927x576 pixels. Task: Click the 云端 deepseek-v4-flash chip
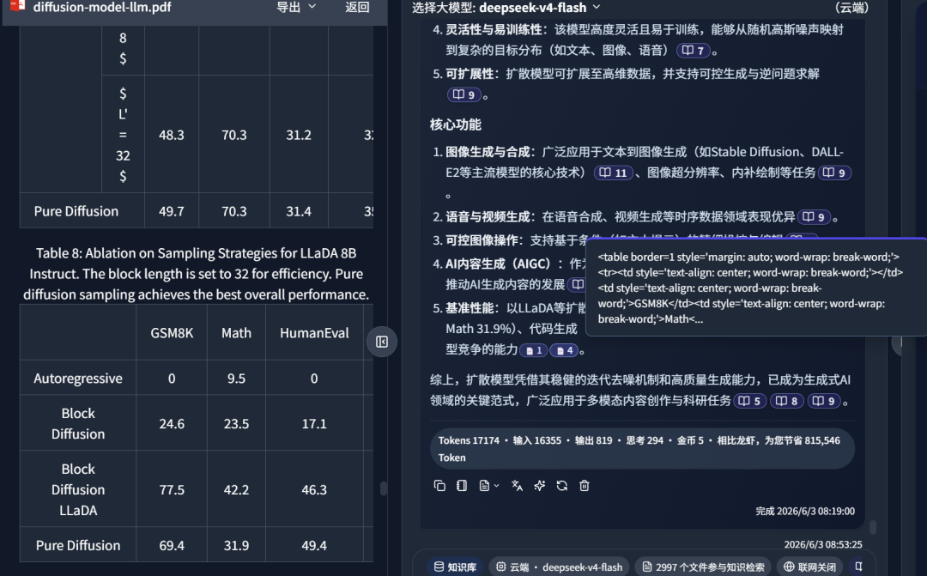coord(559,567)
